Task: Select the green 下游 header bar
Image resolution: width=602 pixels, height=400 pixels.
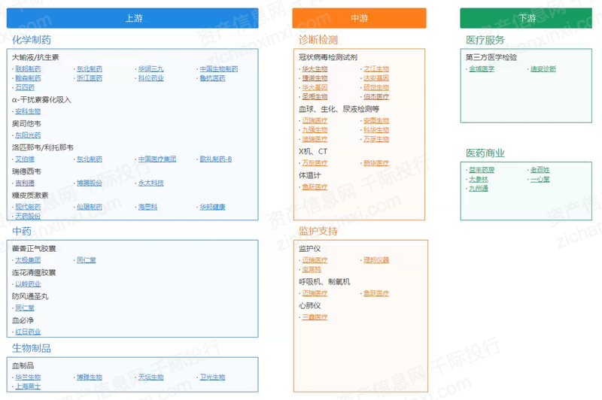Action: point(526,18)
